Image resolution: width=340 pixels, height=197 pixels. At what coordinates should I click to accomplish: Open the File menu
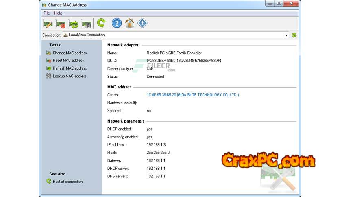click(46, 13)
